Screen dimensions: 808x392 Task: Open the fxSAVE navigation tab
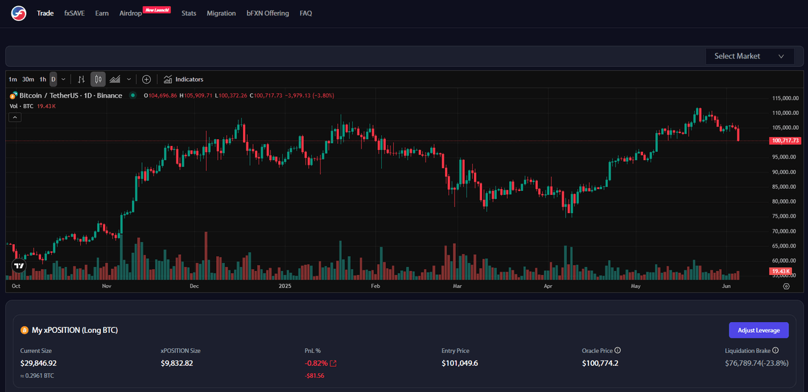tap(74, 13)
